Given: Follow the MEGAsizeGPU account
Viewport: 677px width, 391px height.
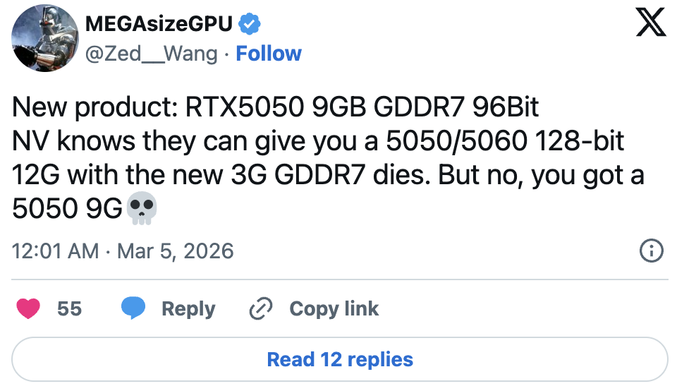Looking at the screenshot, I should 269,54.
